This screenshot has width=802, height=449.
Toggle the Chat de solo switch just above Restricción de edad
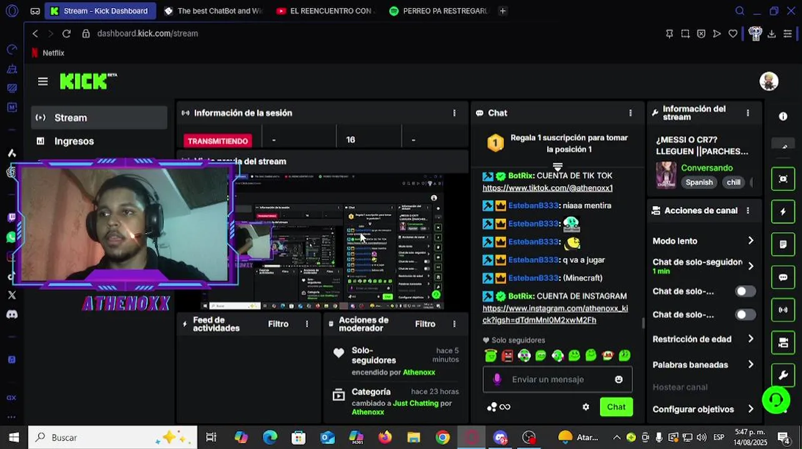coord(745,315)
